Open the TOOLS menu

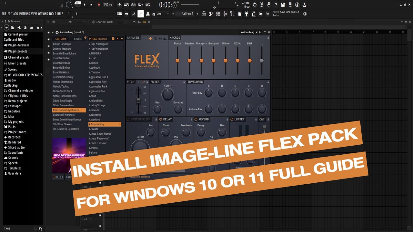tap(53, 14)
